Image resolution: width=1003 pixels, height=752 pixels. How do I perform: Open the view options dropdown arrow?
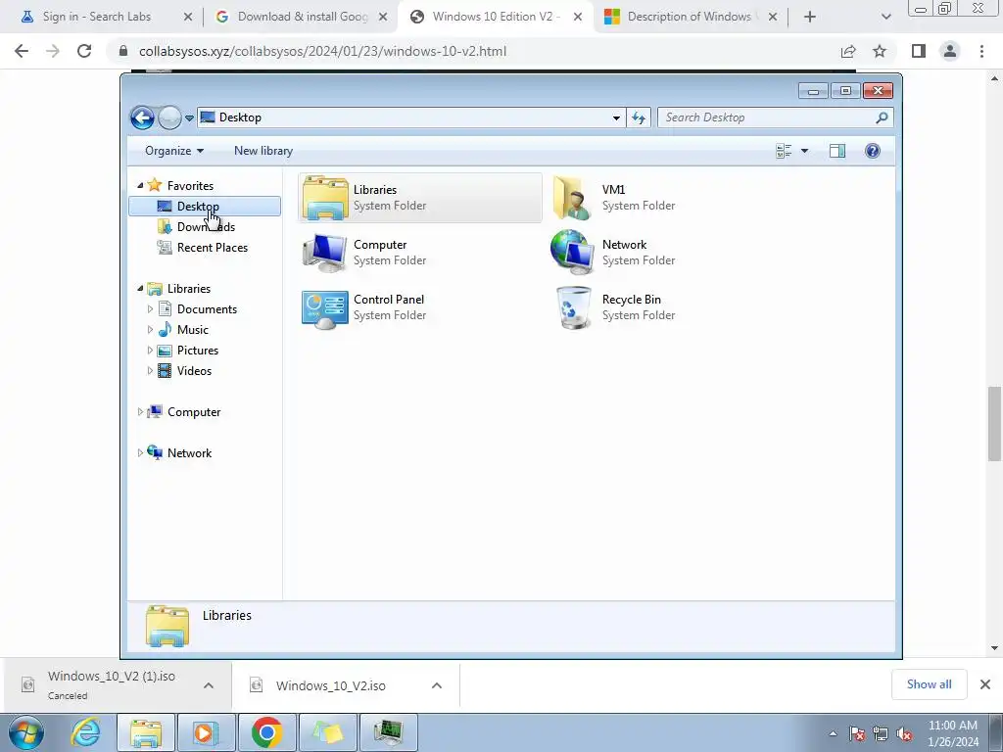(805, 151)
